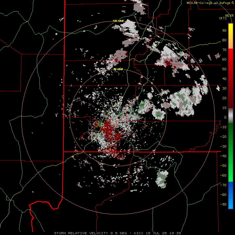235x235 pixels.
Task: Click the 30 value on the velocity scale
Action: 224,89
